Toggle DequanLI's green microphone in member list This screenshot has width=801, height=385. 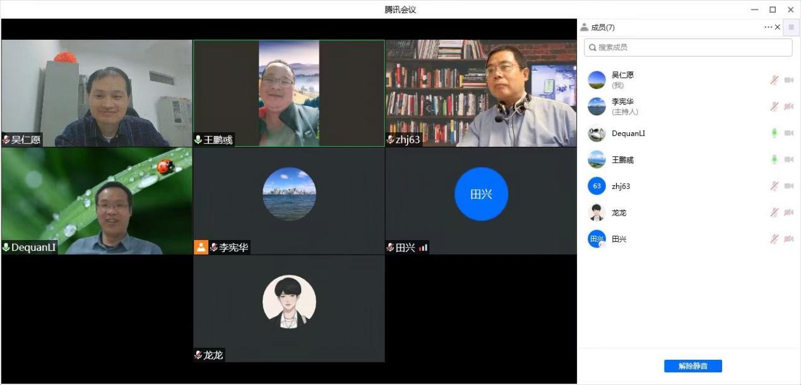[774, 133]
